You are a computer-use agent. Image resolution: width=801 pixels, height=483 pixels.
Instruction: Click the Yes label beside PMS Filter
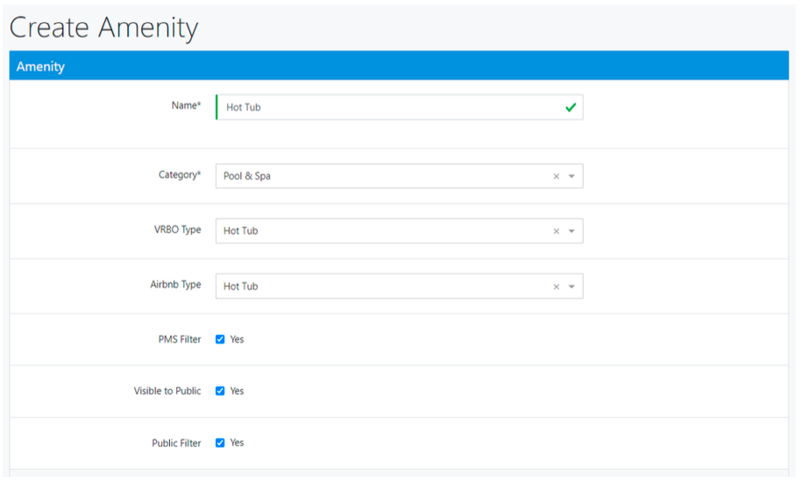pyautogui.click(x=237, y=339)
